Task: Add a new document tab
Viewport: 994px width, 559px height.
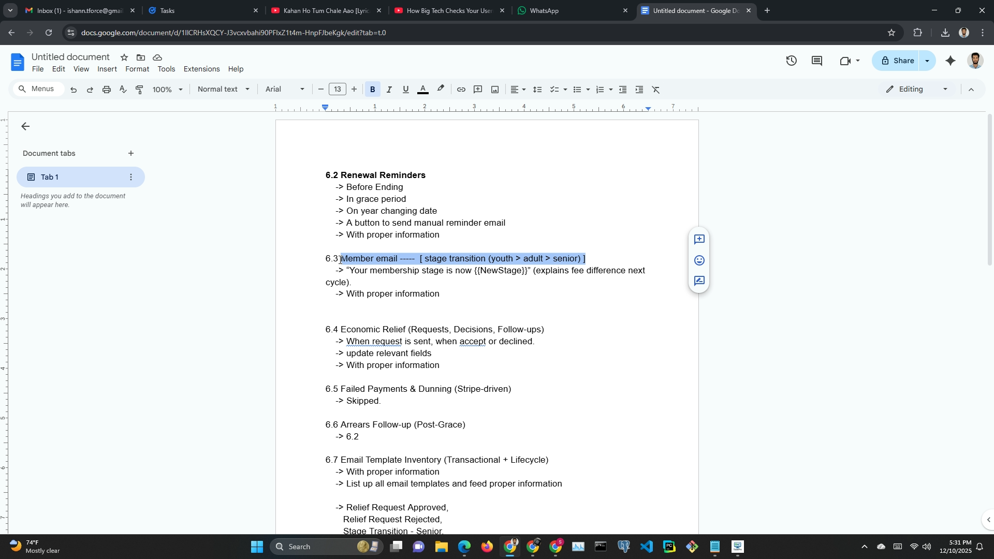Action: (131, 153)
